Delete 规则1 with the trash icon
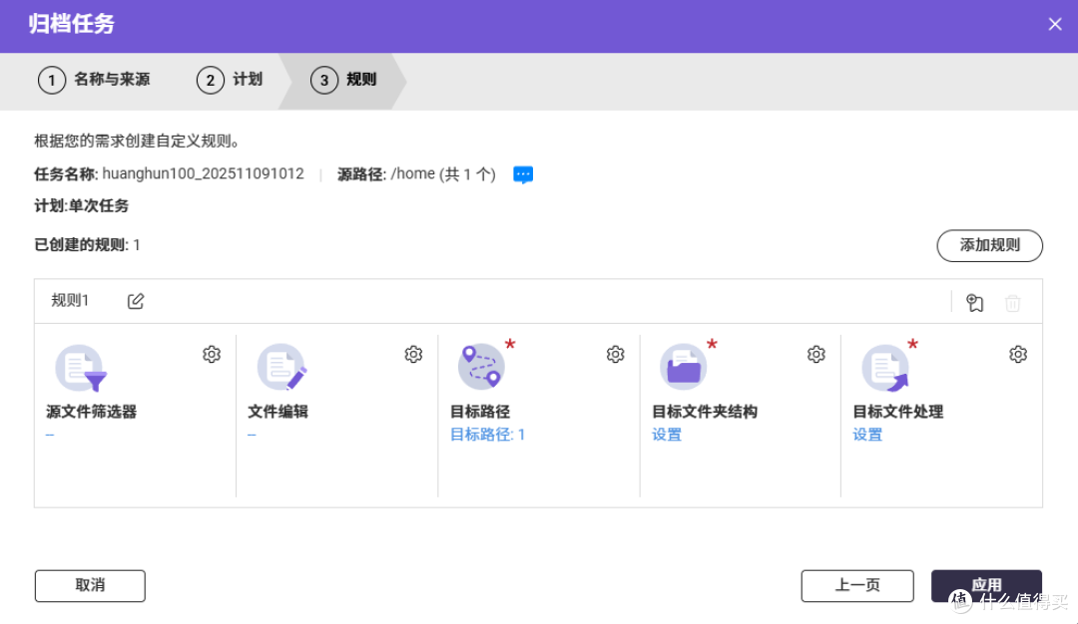 coord(1013,303)
